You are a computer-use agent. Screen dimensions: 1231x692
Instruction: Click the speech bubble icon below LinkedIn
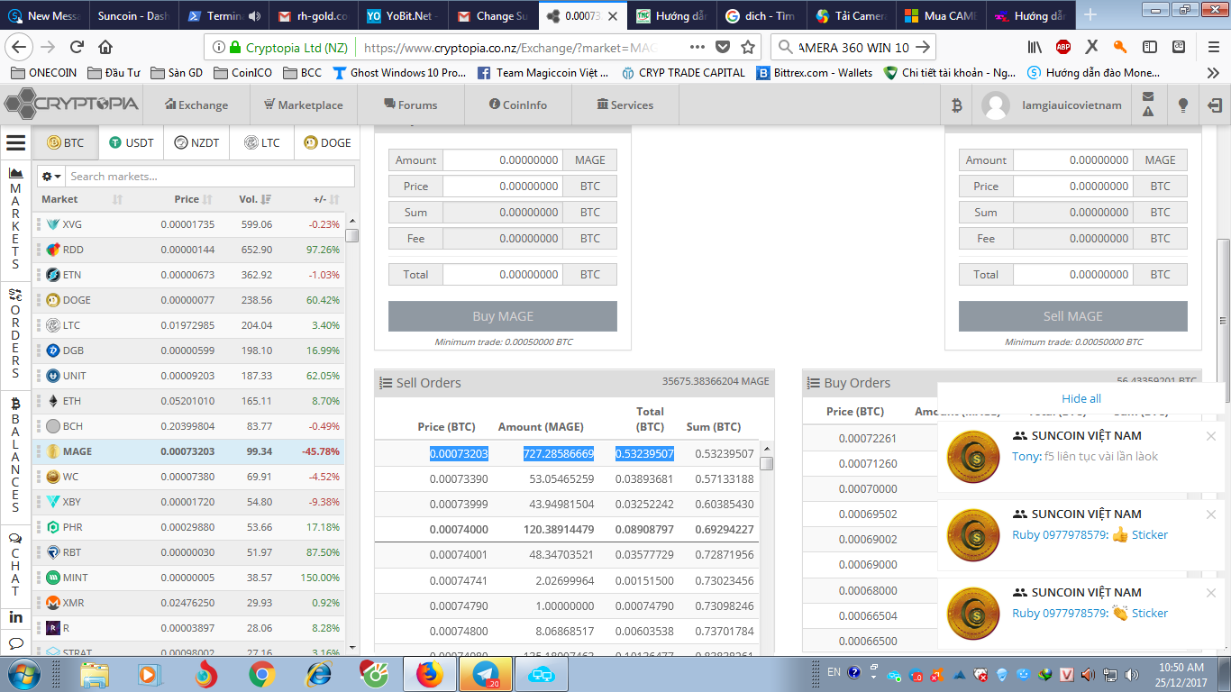15,643
